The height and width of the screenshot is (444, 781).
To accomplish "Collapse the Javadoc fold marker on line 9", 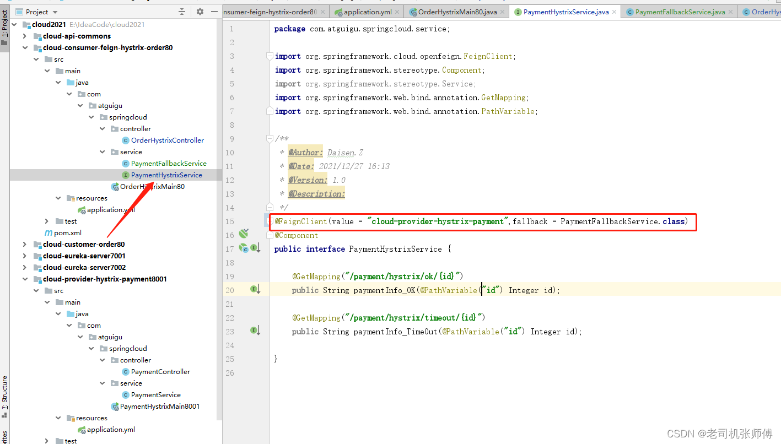I will (x=270, y=139).
